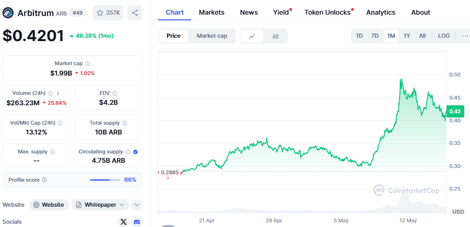The height and width of the screenshot is (227, 470).
Task: Open the Token Unlocks tab
Action: point(327,13)
